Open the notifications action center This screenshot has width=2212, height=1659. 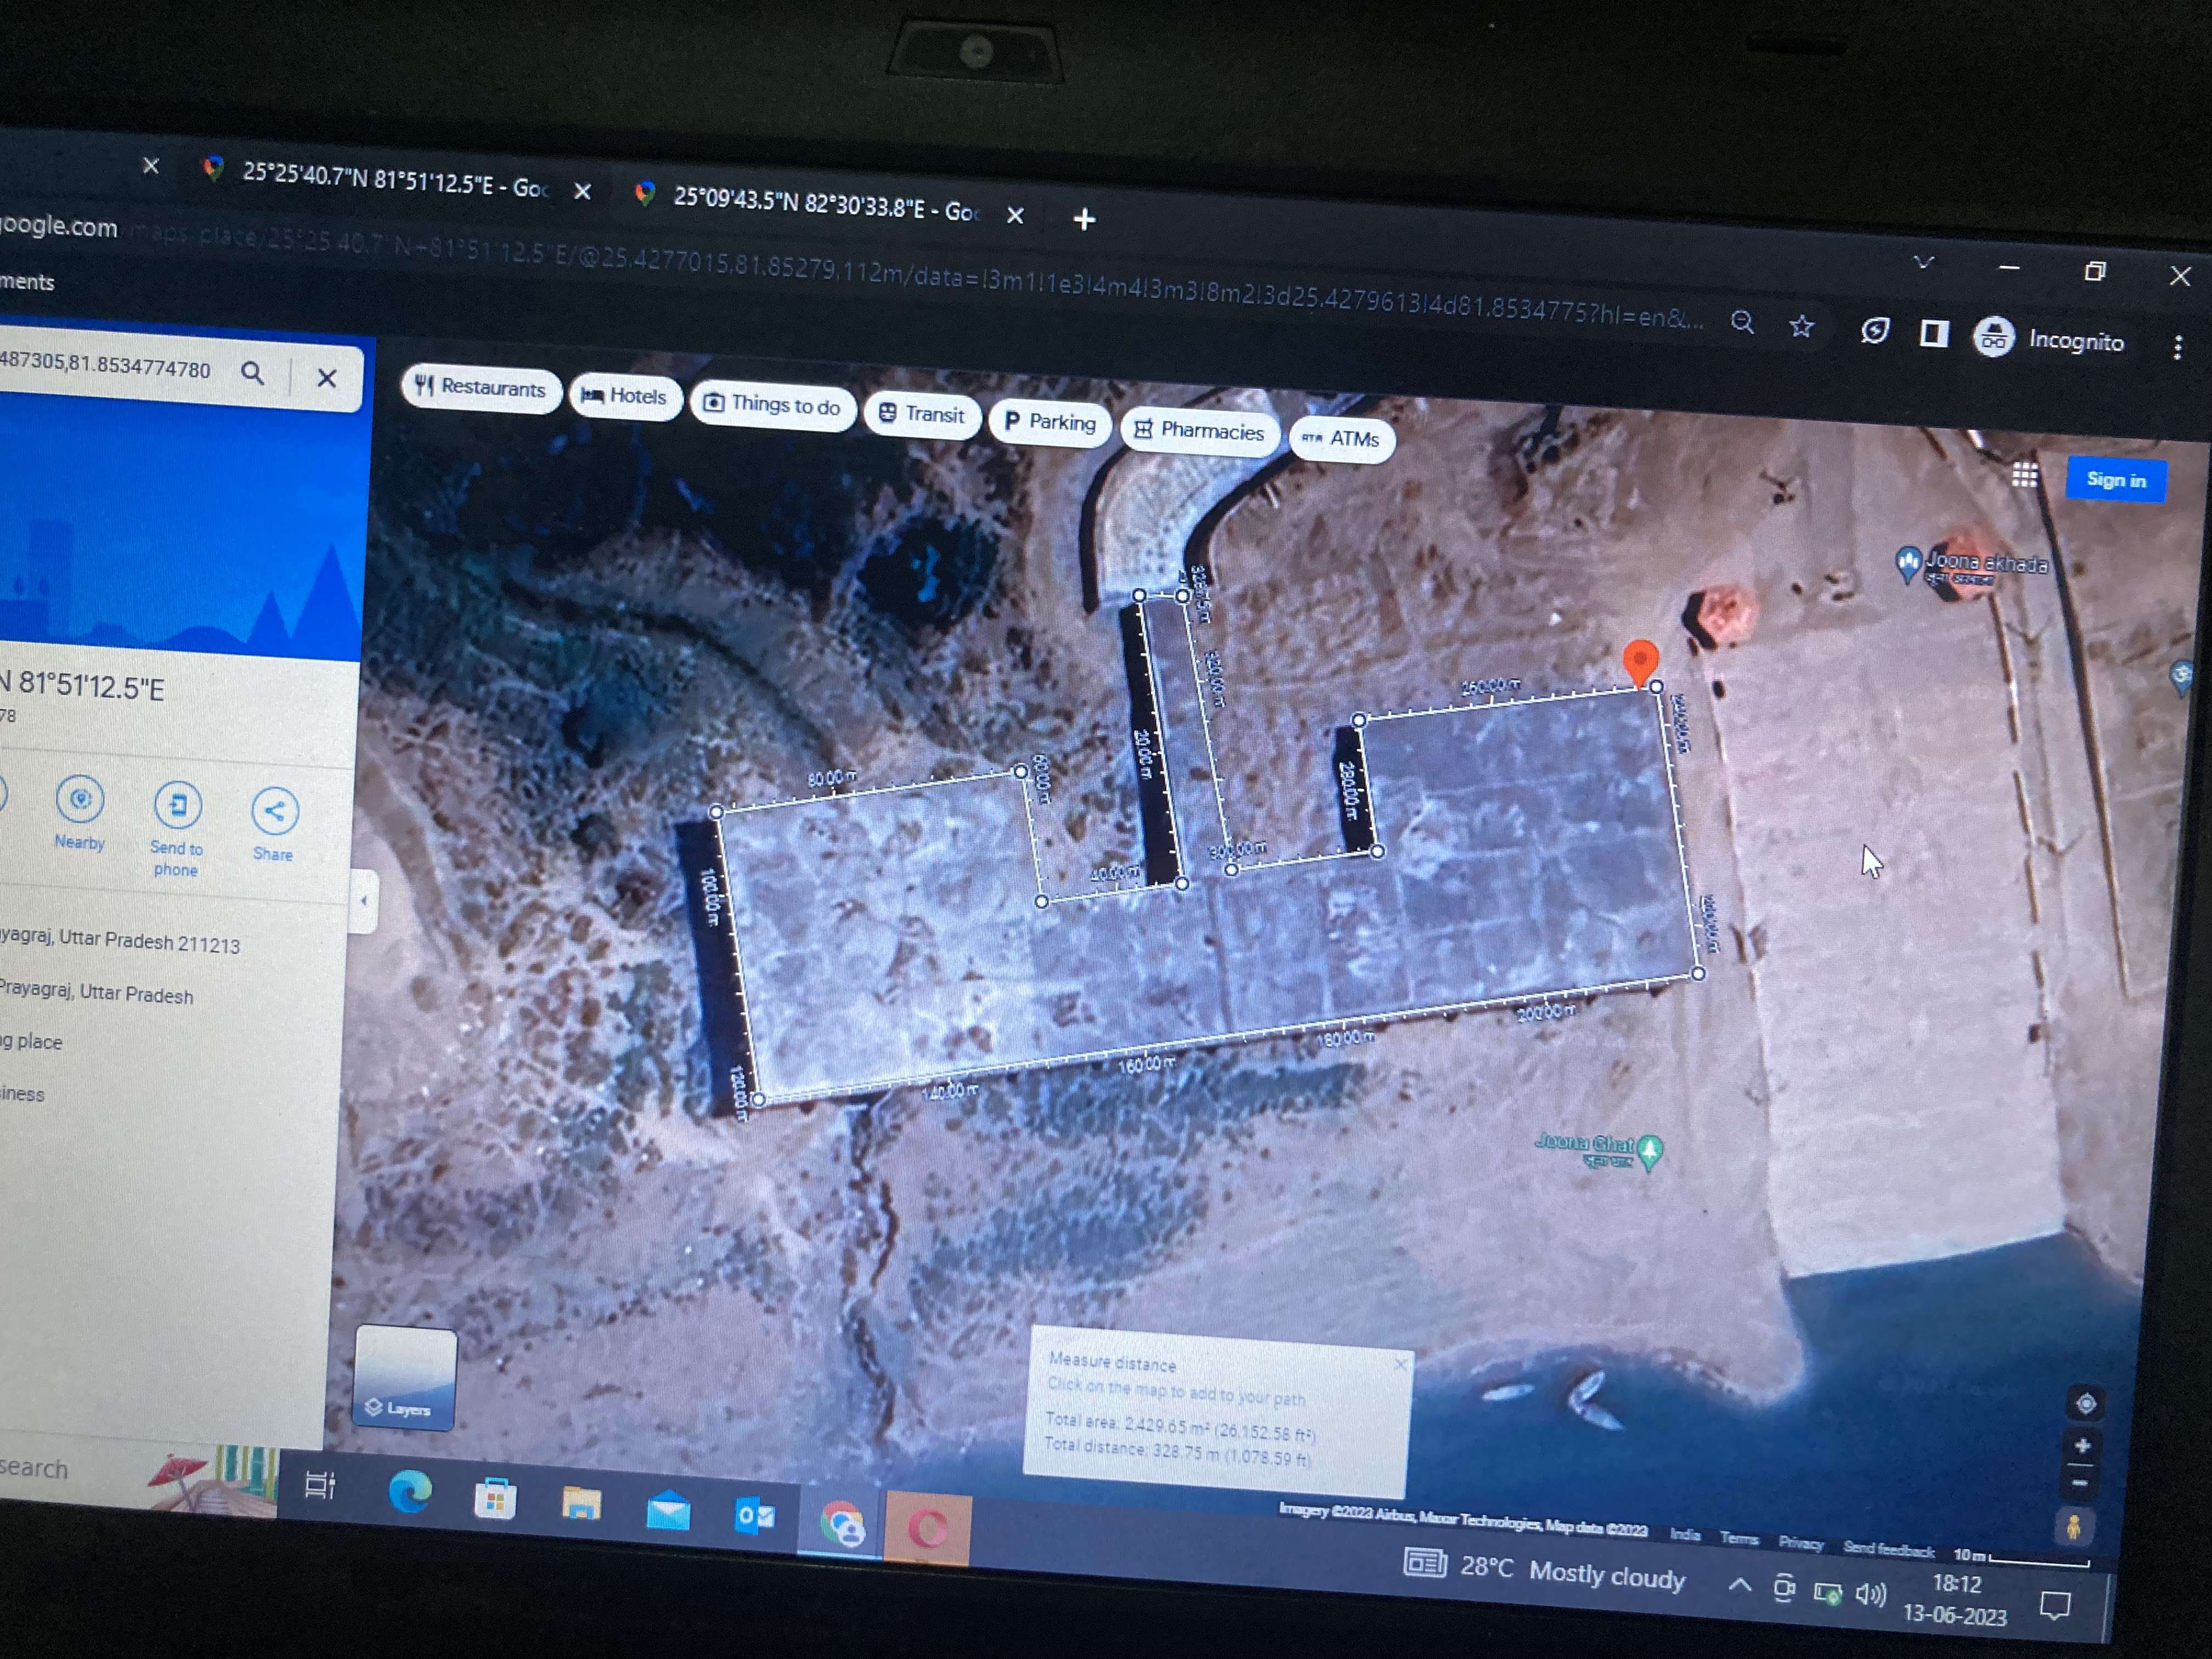[x=2055, y=1606]
